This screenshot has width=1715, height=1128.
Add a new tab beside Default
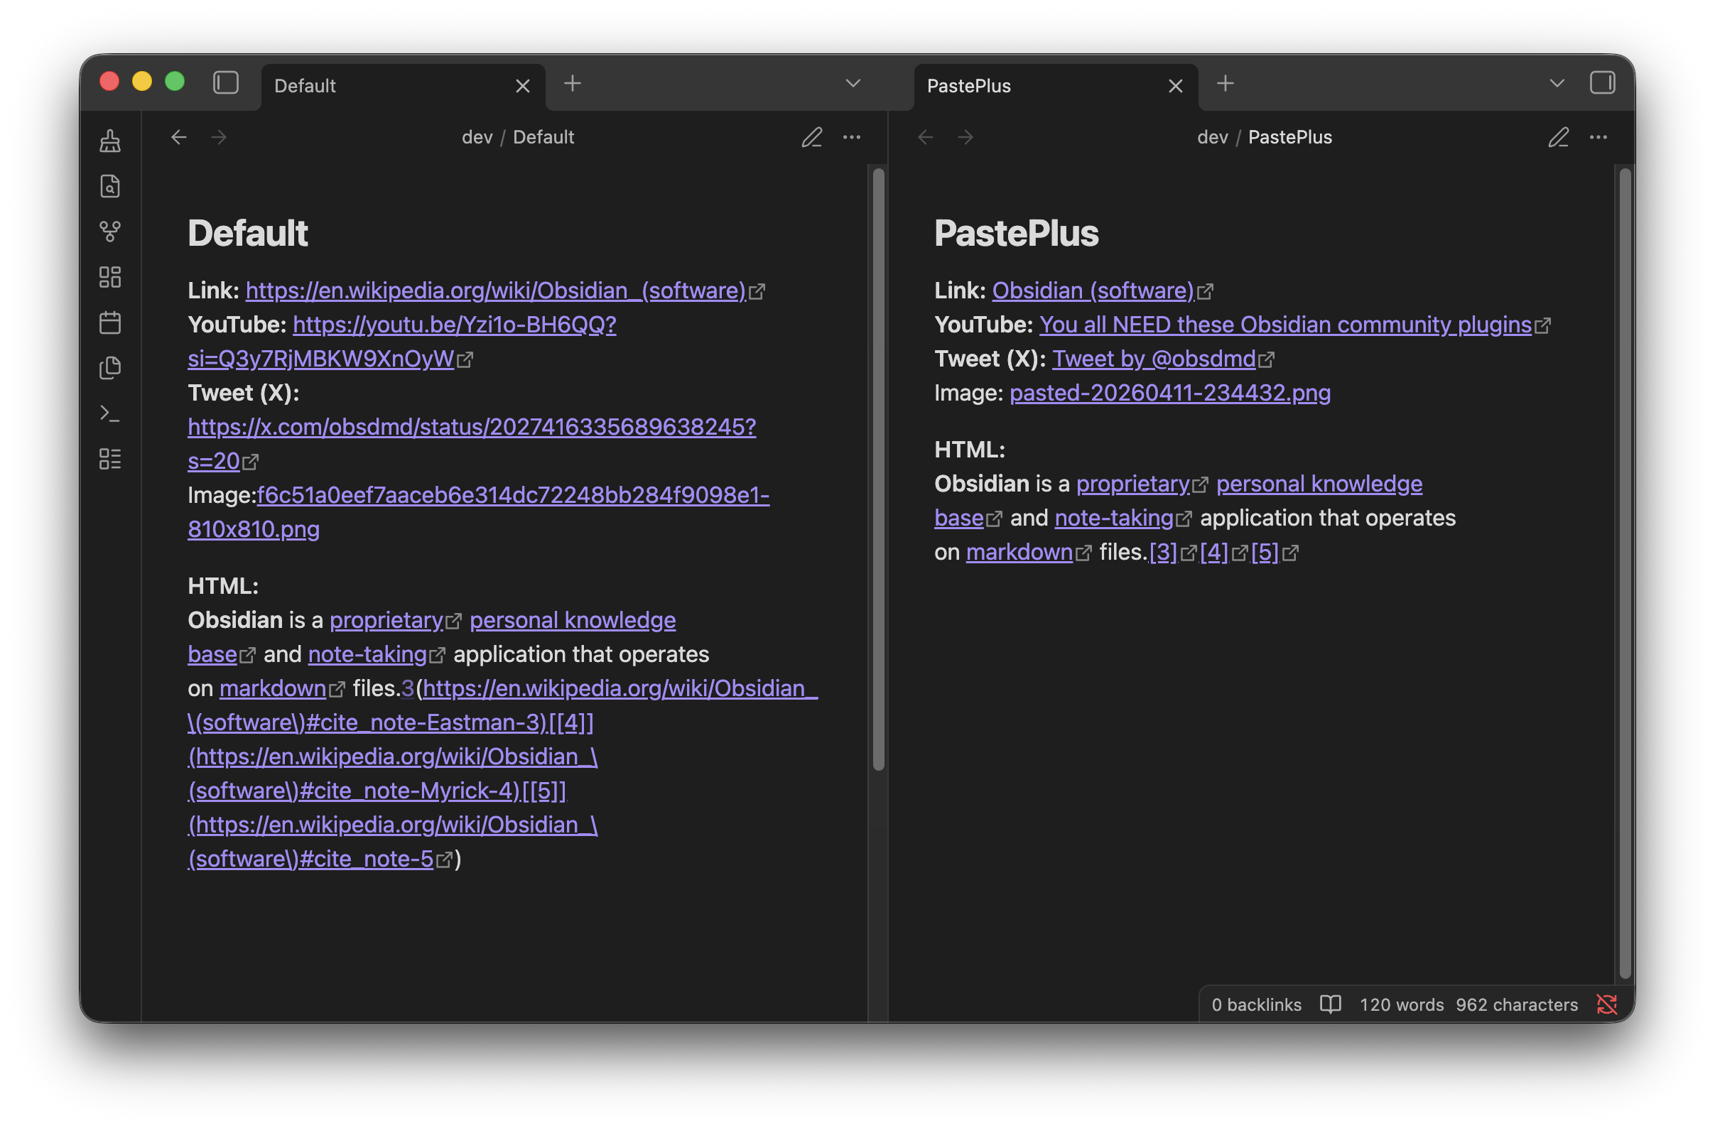click(573, 84)
